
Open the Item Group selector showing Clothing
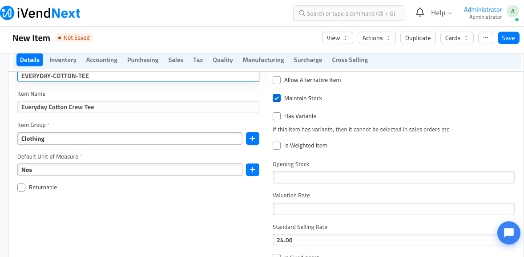[129, 139]
